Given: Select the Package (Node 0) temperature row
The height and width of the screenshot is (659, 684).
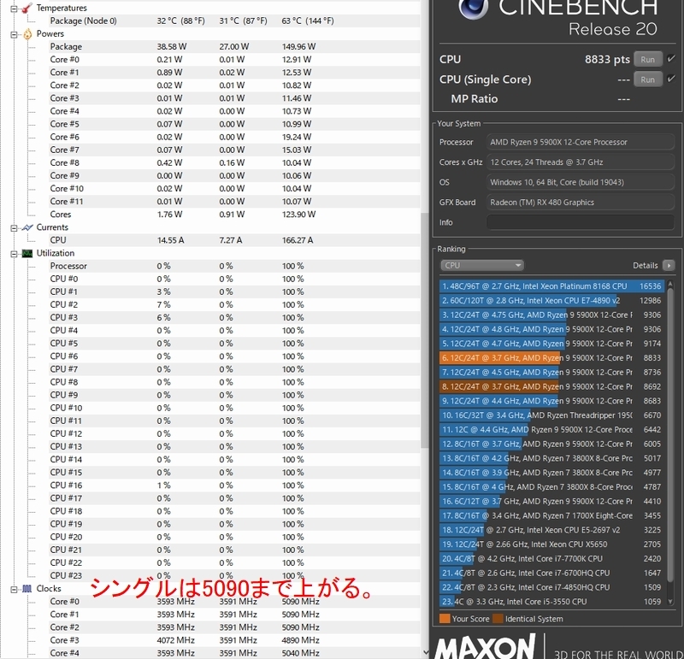Looking at the screenshot, I should [234, 21].
